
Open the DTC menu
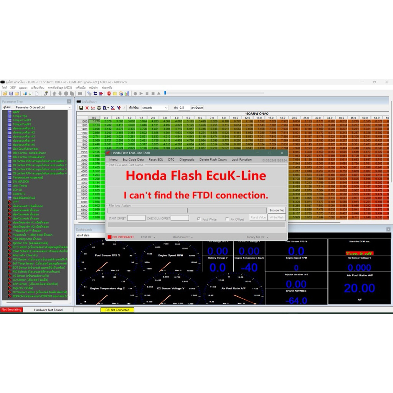tap(171, 159)
